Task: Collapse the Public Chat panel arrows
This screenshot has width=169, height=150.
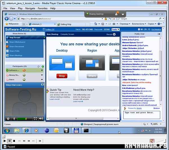Action: (x=159, y=34)
